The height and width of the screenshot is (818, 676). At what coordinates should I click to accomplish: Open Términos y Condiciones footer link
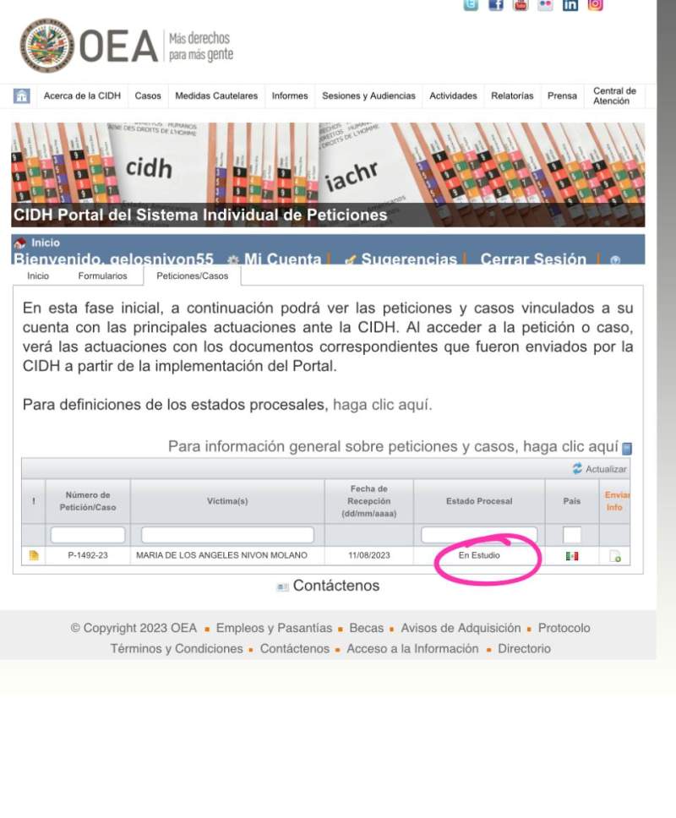coord(177,649)
